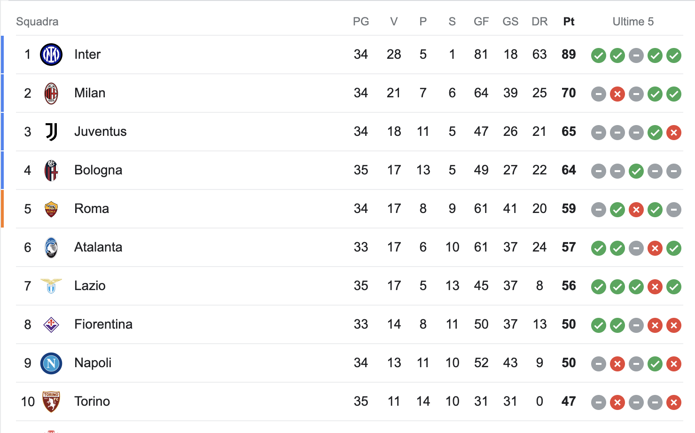
Task: Select the Lazio eagle crest
Action: click(x=51, y=286)
